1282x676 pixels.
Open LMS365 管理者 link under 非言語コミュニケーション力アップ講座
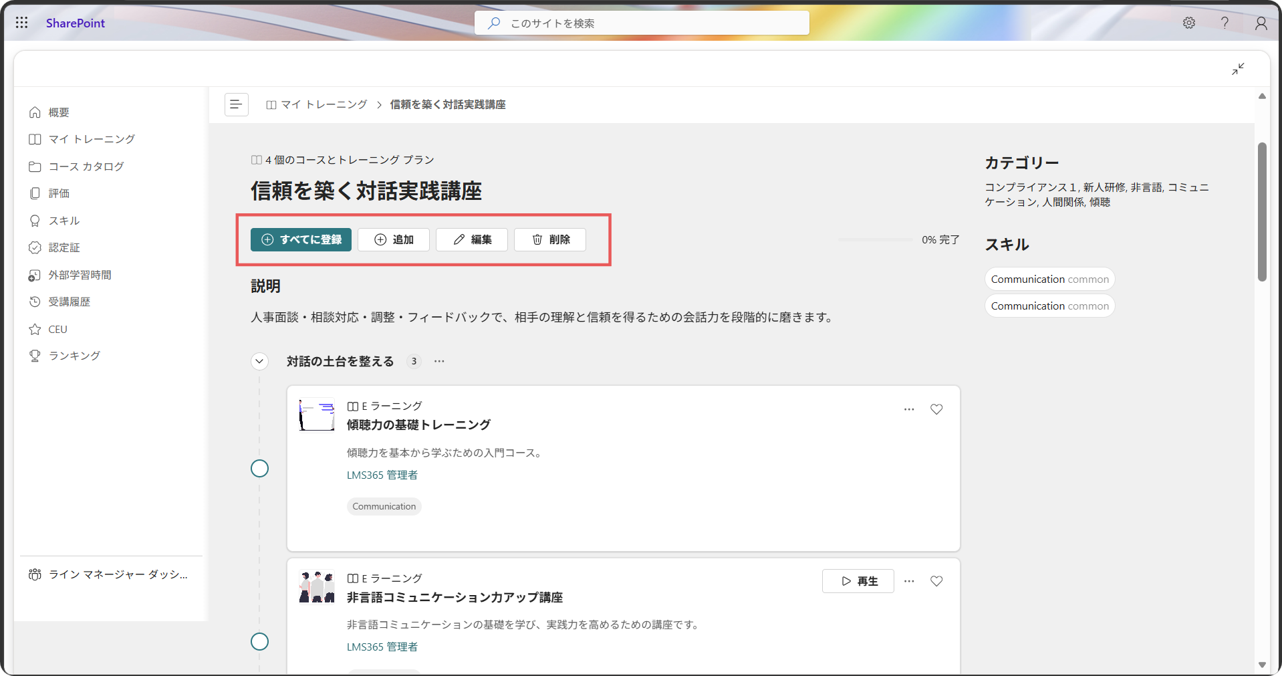tap(382, 647)
